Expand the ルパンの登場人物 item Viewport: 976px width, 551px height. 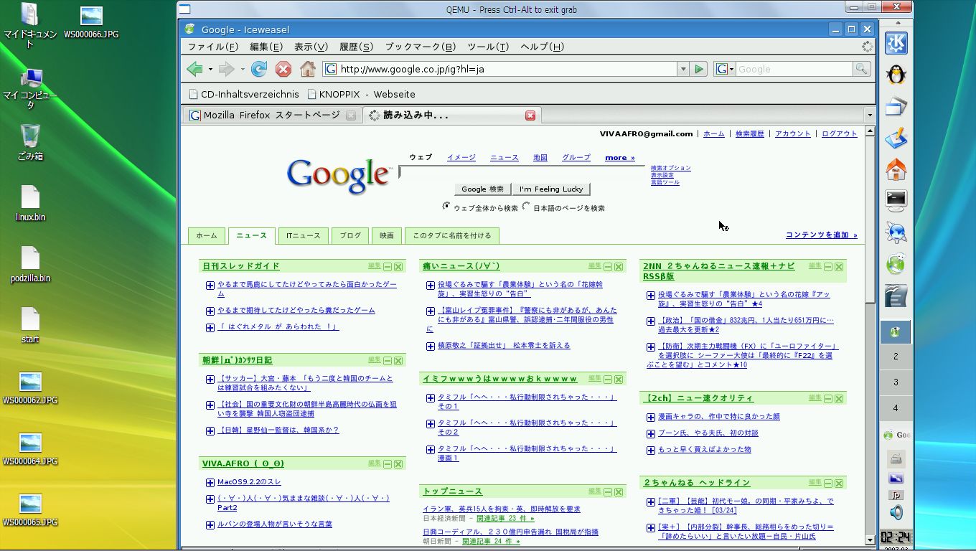210,525
